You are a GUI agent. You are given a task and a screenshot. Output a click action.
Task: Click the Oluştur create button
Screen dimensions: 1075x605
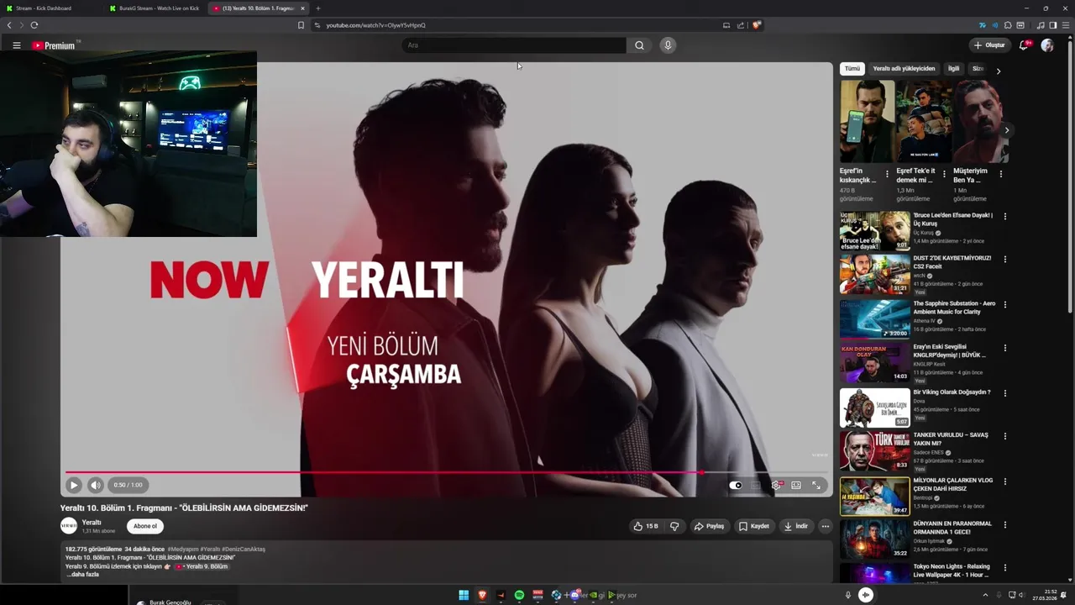tap(989, 45)
